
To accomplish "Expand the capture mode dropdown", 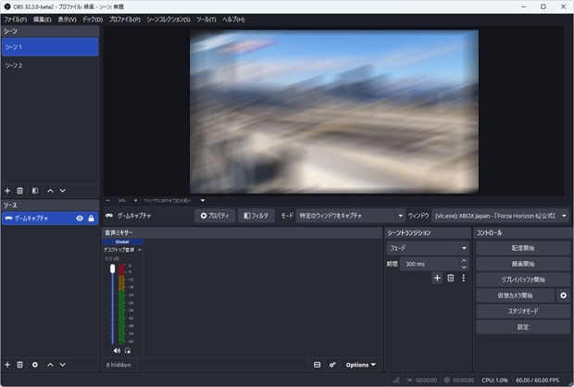I will click(x=350, y=216).
